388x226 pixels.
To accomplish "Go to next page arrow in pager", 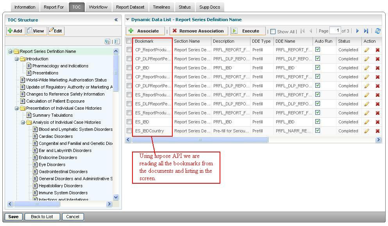I will click(x=357, y=31).
